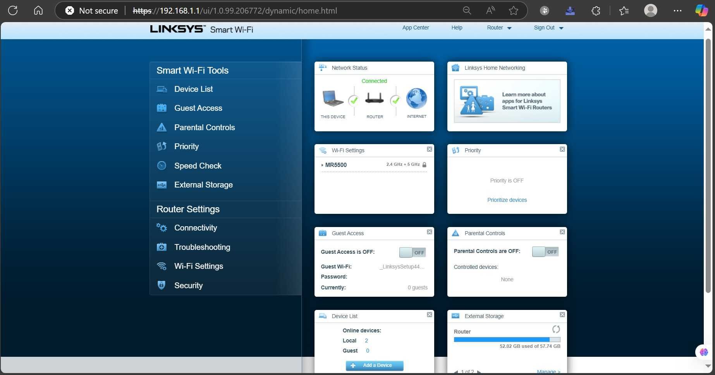This screenshot has width=715, height=375.
Task: Close the Device List widget
Action: (430, 315)
